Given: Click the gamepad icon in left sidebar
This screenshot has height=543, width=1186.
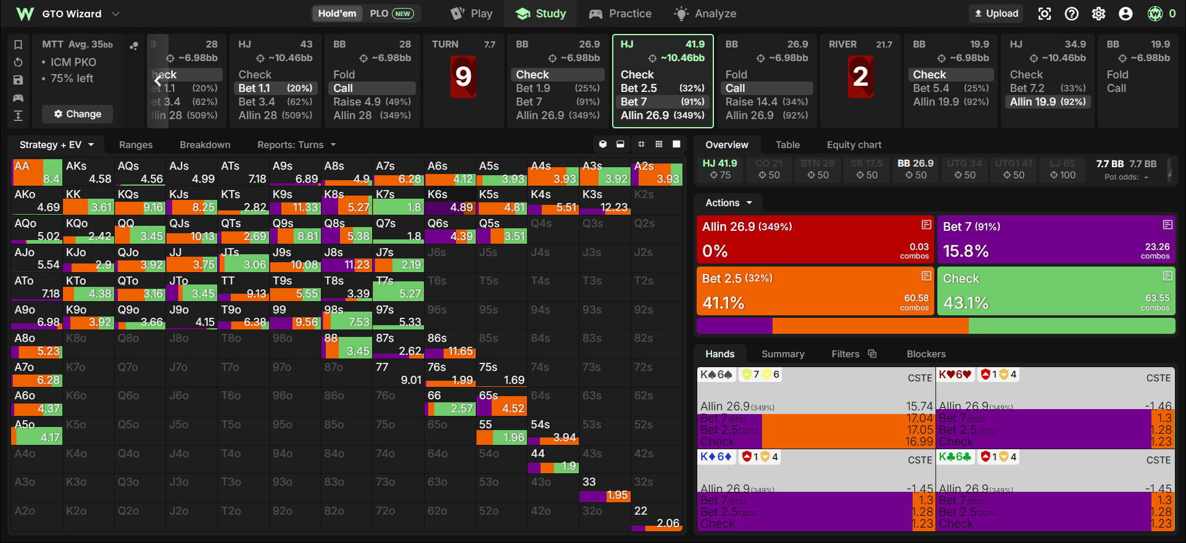Looking at the screenshot, I should point(19,98).
